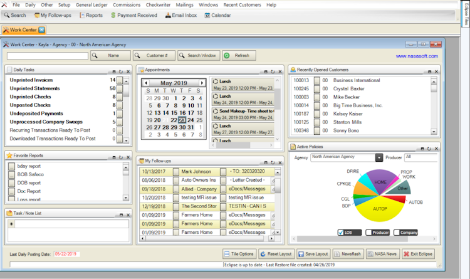Open the Calendar toolbar item

coord(217,15)
